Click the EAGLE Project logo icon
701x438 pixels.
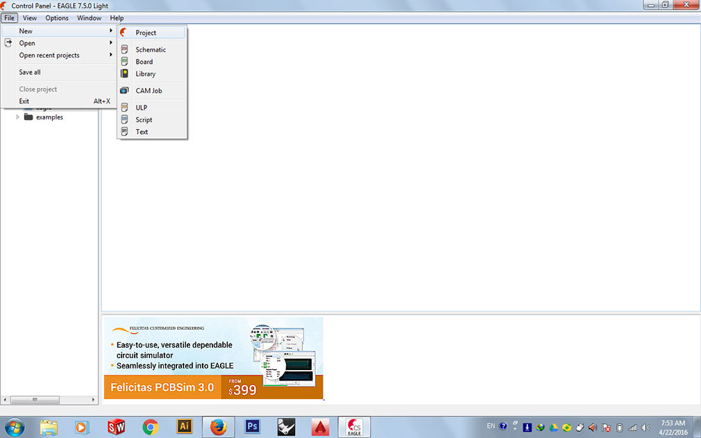coord(124,33)
